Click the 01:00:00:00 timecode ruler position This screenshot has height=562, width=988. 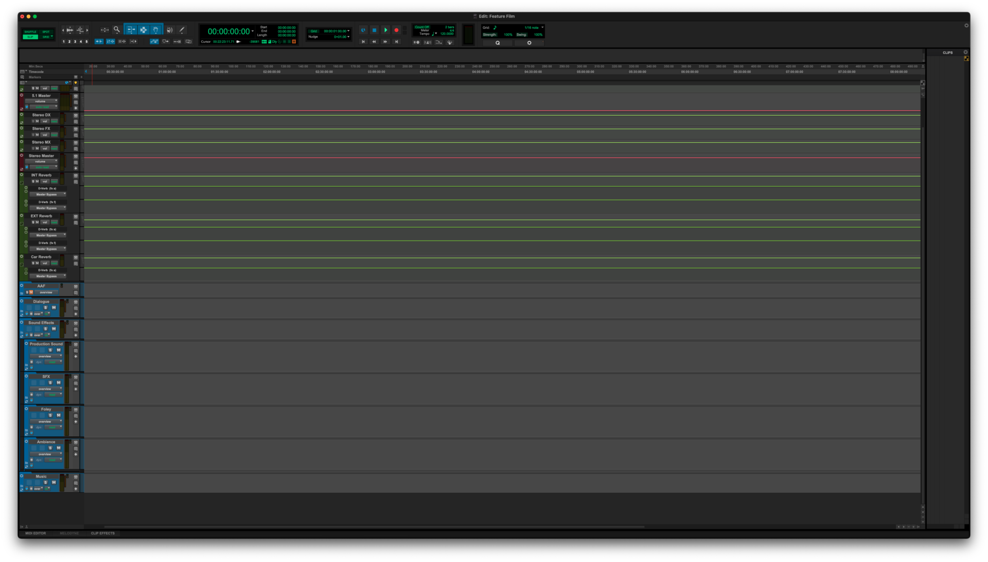coord(167,72)
